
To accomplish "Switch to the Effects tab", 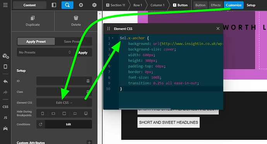I will pos(216,5).
